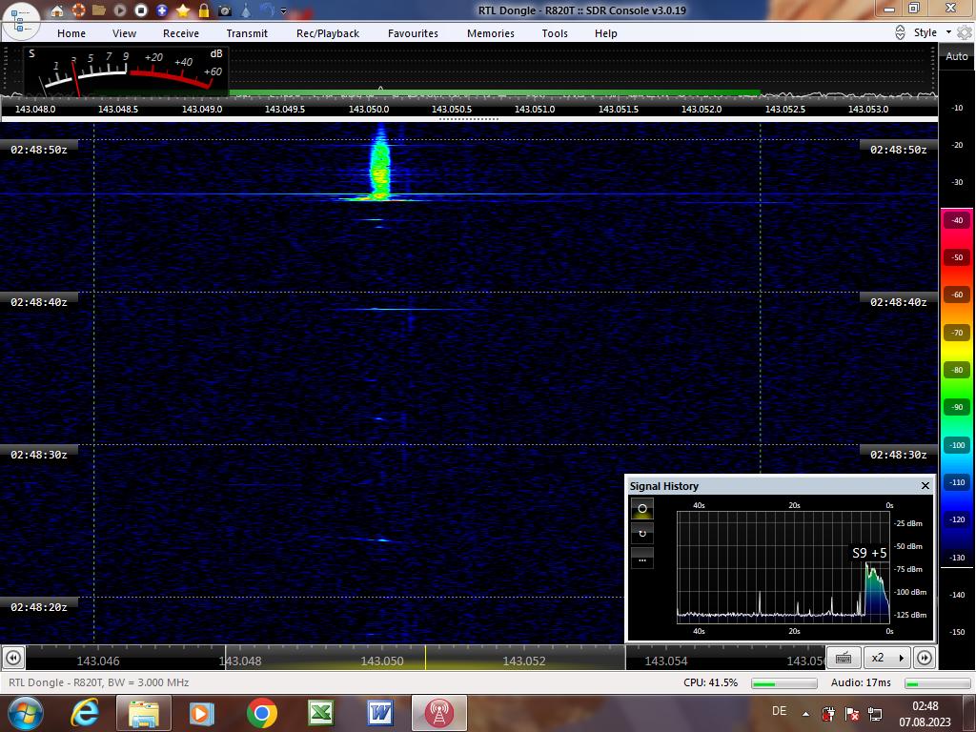Show hidden system tray icons arrow

805,714
